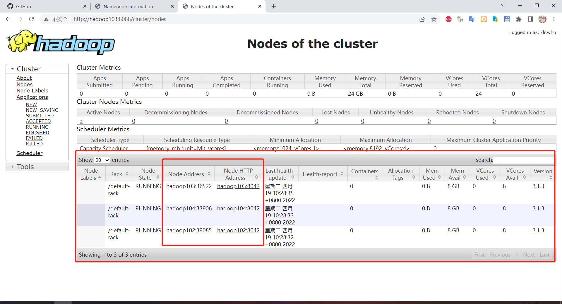Open the new tab plus button
This screenshot has width=562, height=304.
click(x=274, y=6)
